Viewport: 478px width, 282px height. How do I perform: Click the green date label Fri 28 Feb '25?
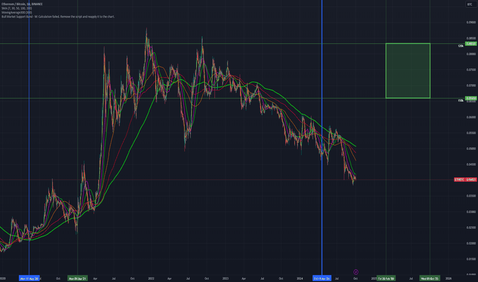(x=386, y=278)
